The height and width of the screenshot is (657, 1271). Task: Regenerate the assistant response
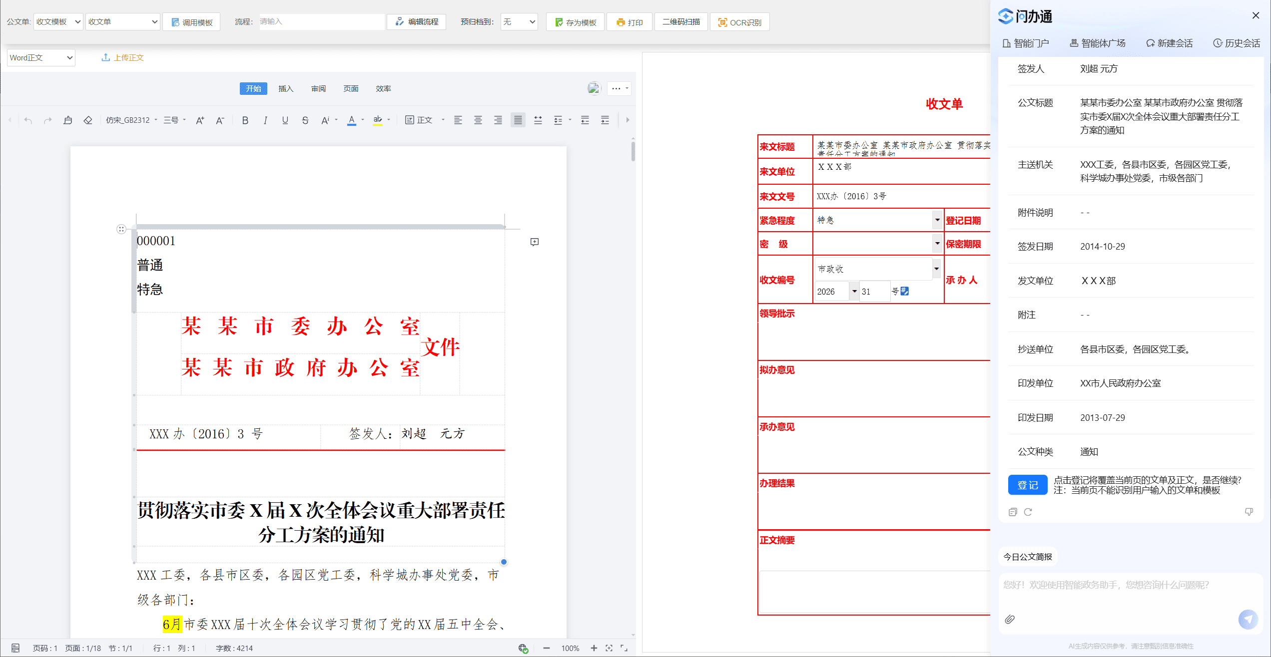point(1028,512)
